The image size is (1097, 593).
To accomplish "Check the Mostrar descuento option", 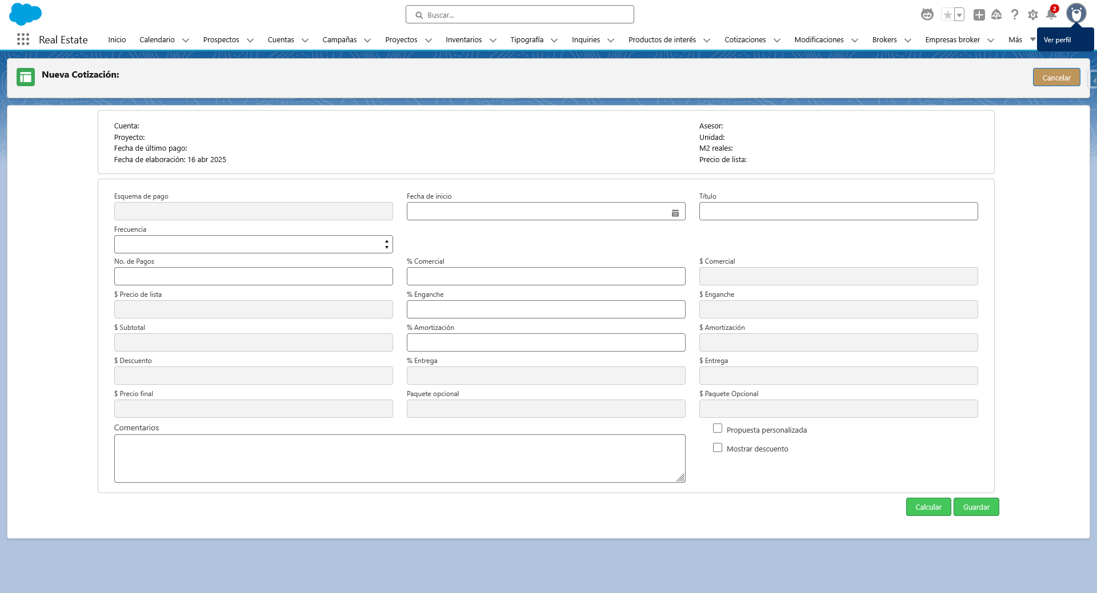I will point(718,448).
